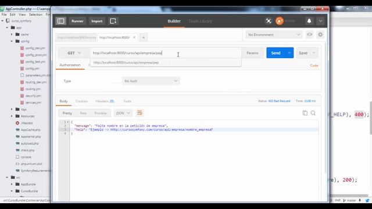Viewport: 372px width, 209px height.
Task: Collapse JSON line 1 fold arrow
Action: point(68,122)
